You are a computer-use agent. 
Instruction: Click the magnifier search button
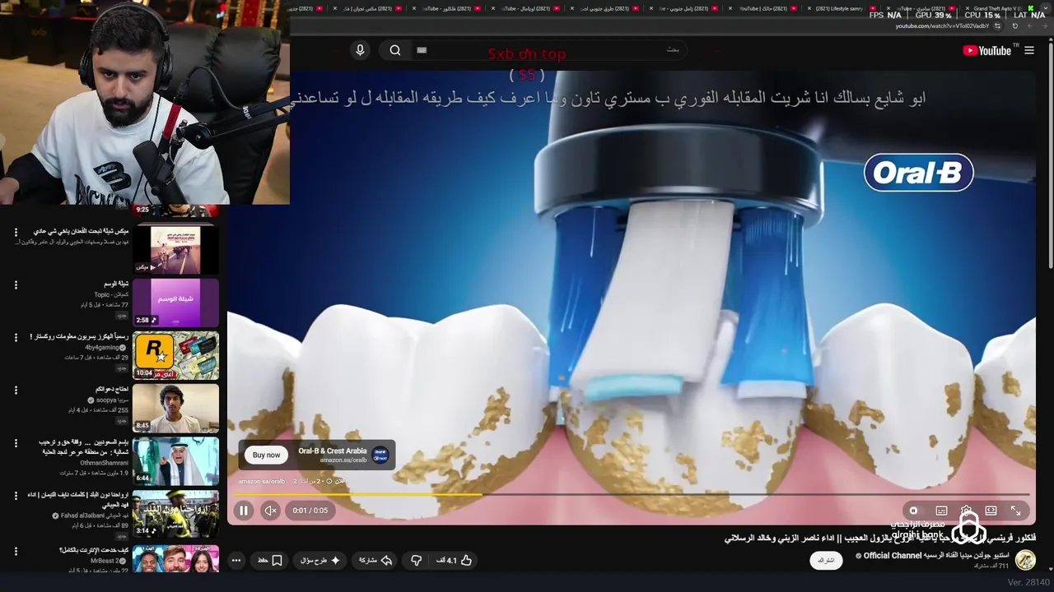(395, 50)
